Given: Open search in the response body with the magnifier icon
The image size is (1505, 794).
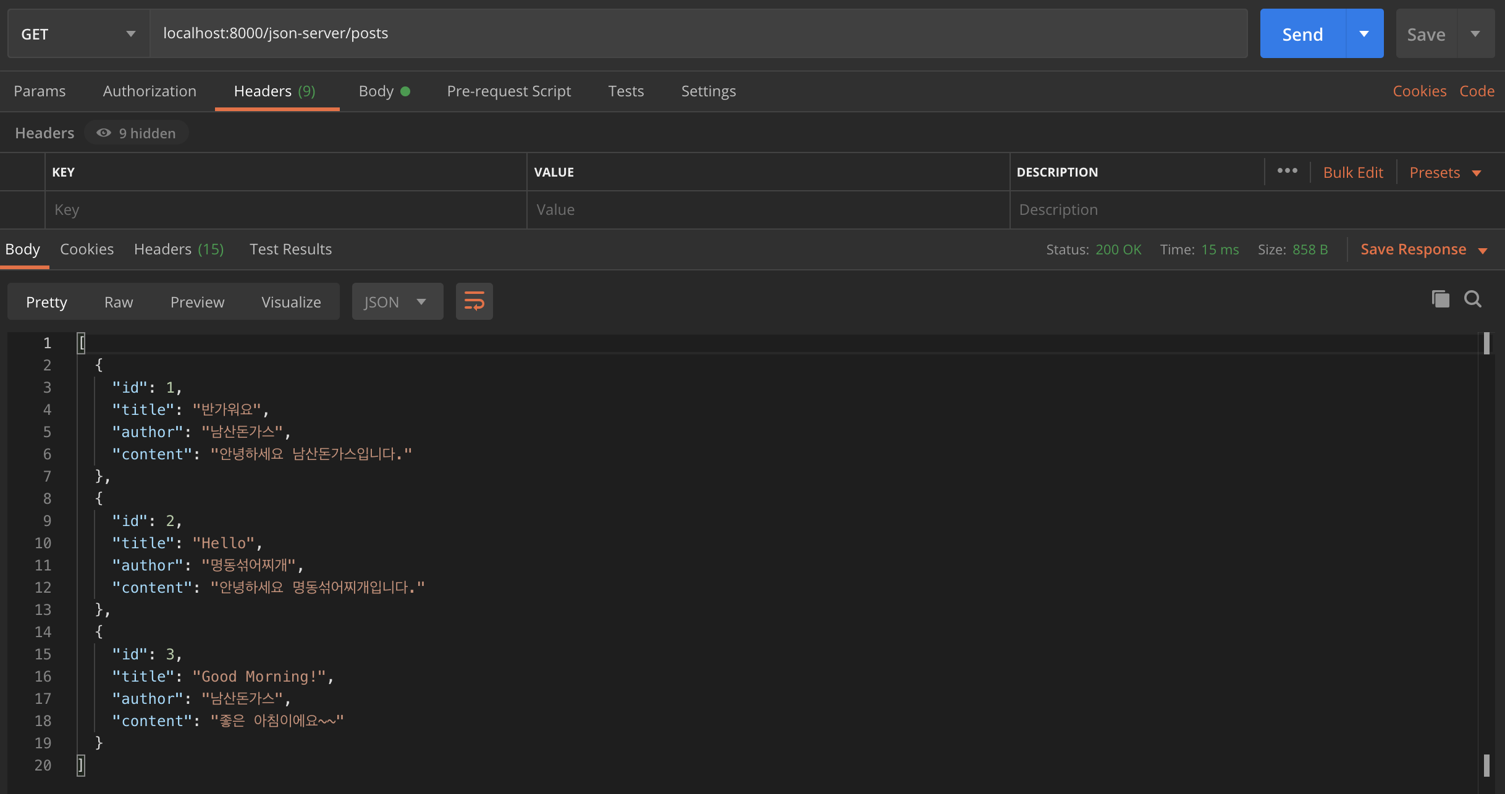Looking at the screenshot, I should (x=1473, y=299).
